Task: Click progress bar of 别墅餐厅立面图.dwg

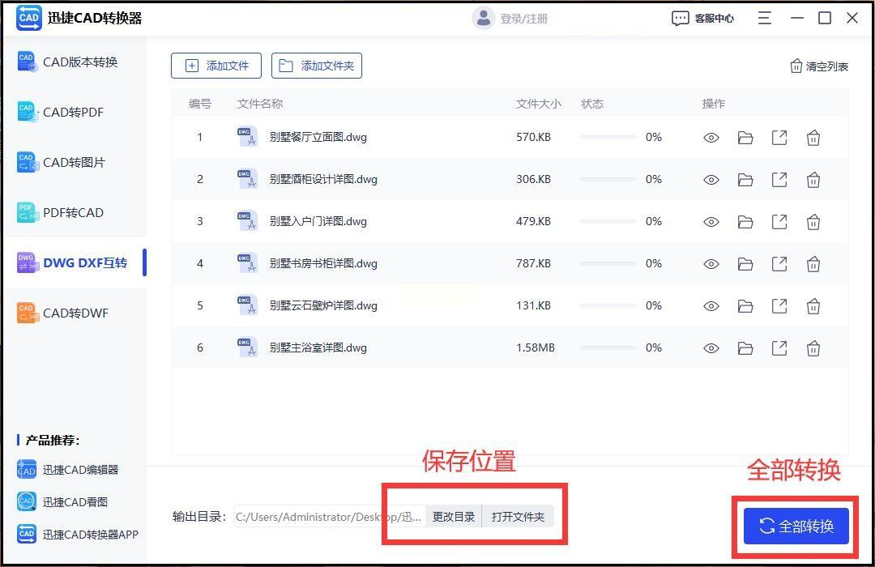Action: pos(608,137)
